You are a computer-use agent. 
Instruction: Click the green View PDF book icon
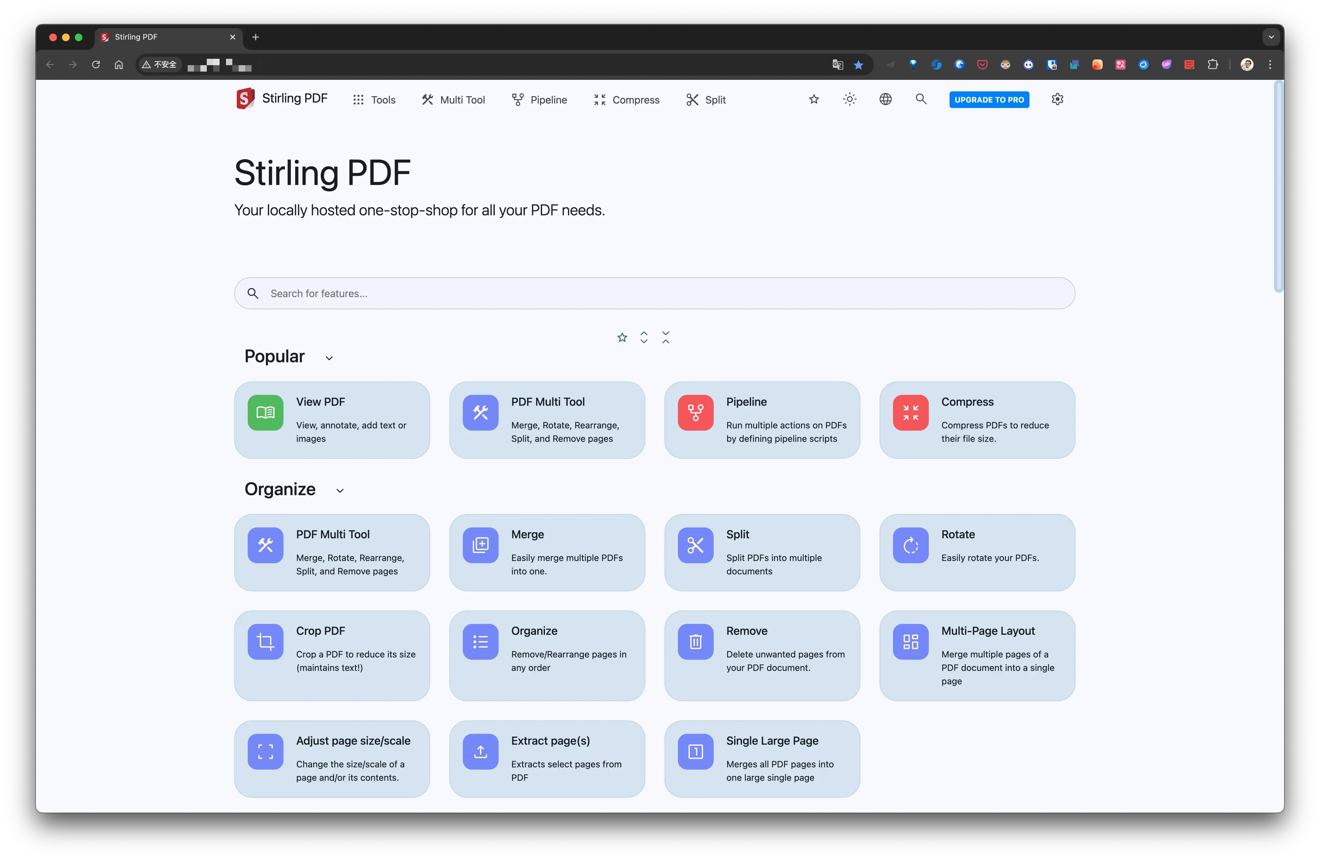point(265,412)
